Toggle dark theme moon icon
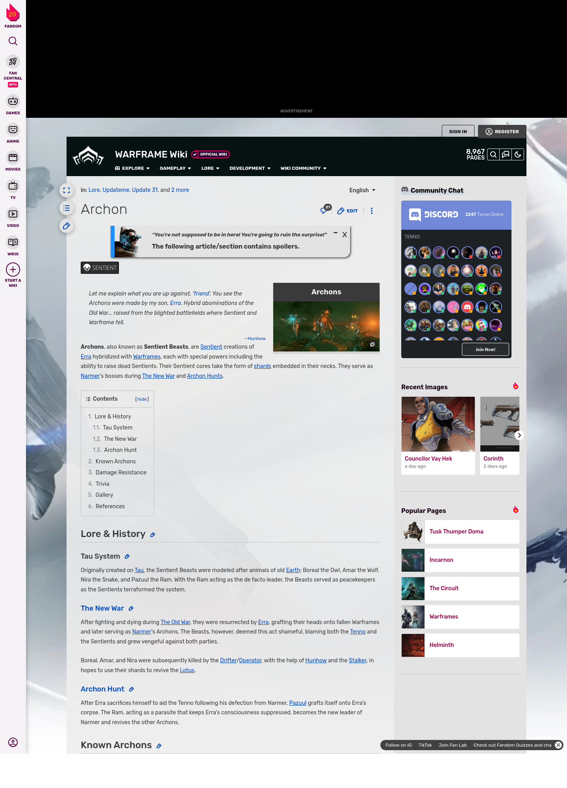Image resolution: width=567 pixels, height=788 pixels. [x=518, y=154]
